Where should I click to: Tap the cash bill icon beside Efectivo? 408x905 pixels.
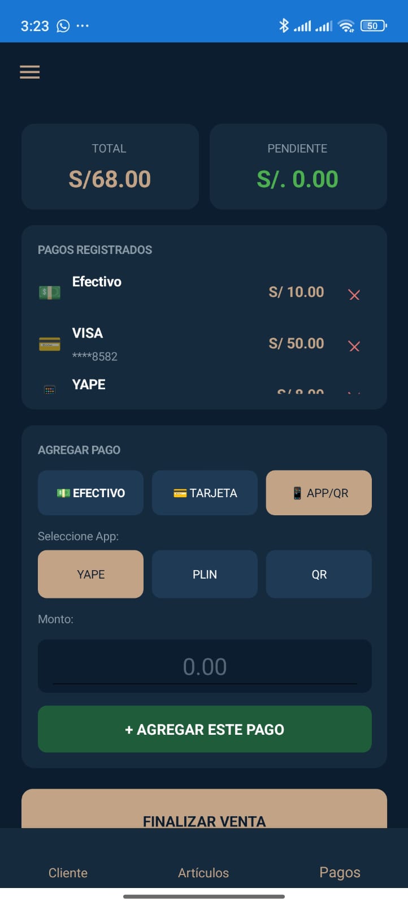coord(50,292)
